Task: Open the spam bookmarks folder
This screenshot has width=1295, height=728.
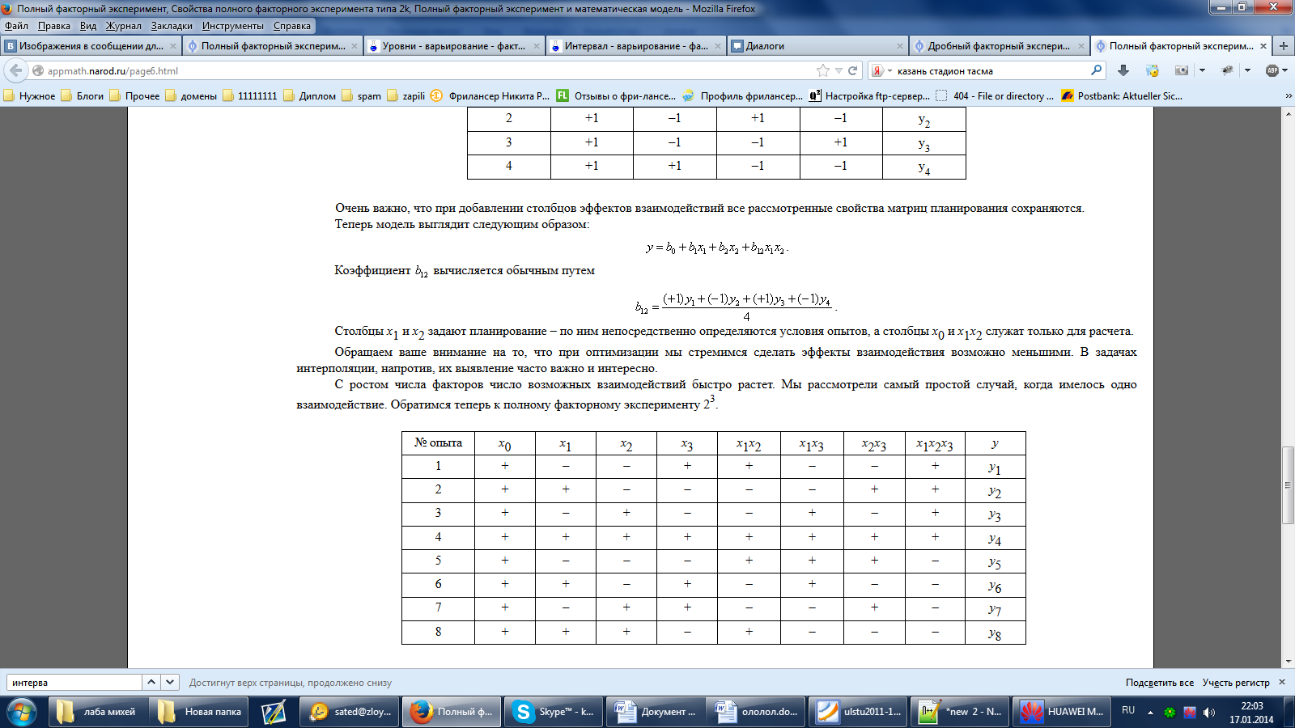Action: pos(362,95)
